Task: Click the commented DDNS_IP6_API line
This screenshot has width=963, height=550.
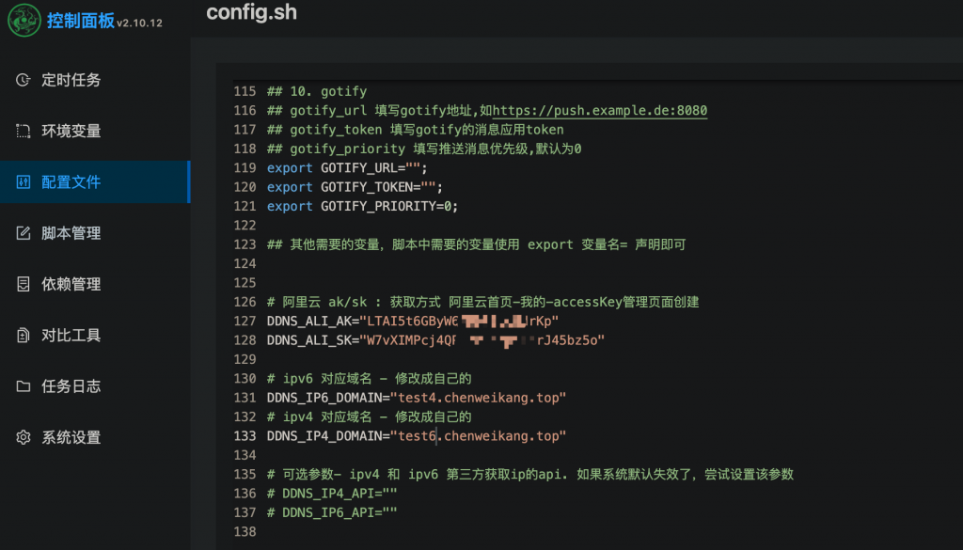Action: tap(332, 512)
